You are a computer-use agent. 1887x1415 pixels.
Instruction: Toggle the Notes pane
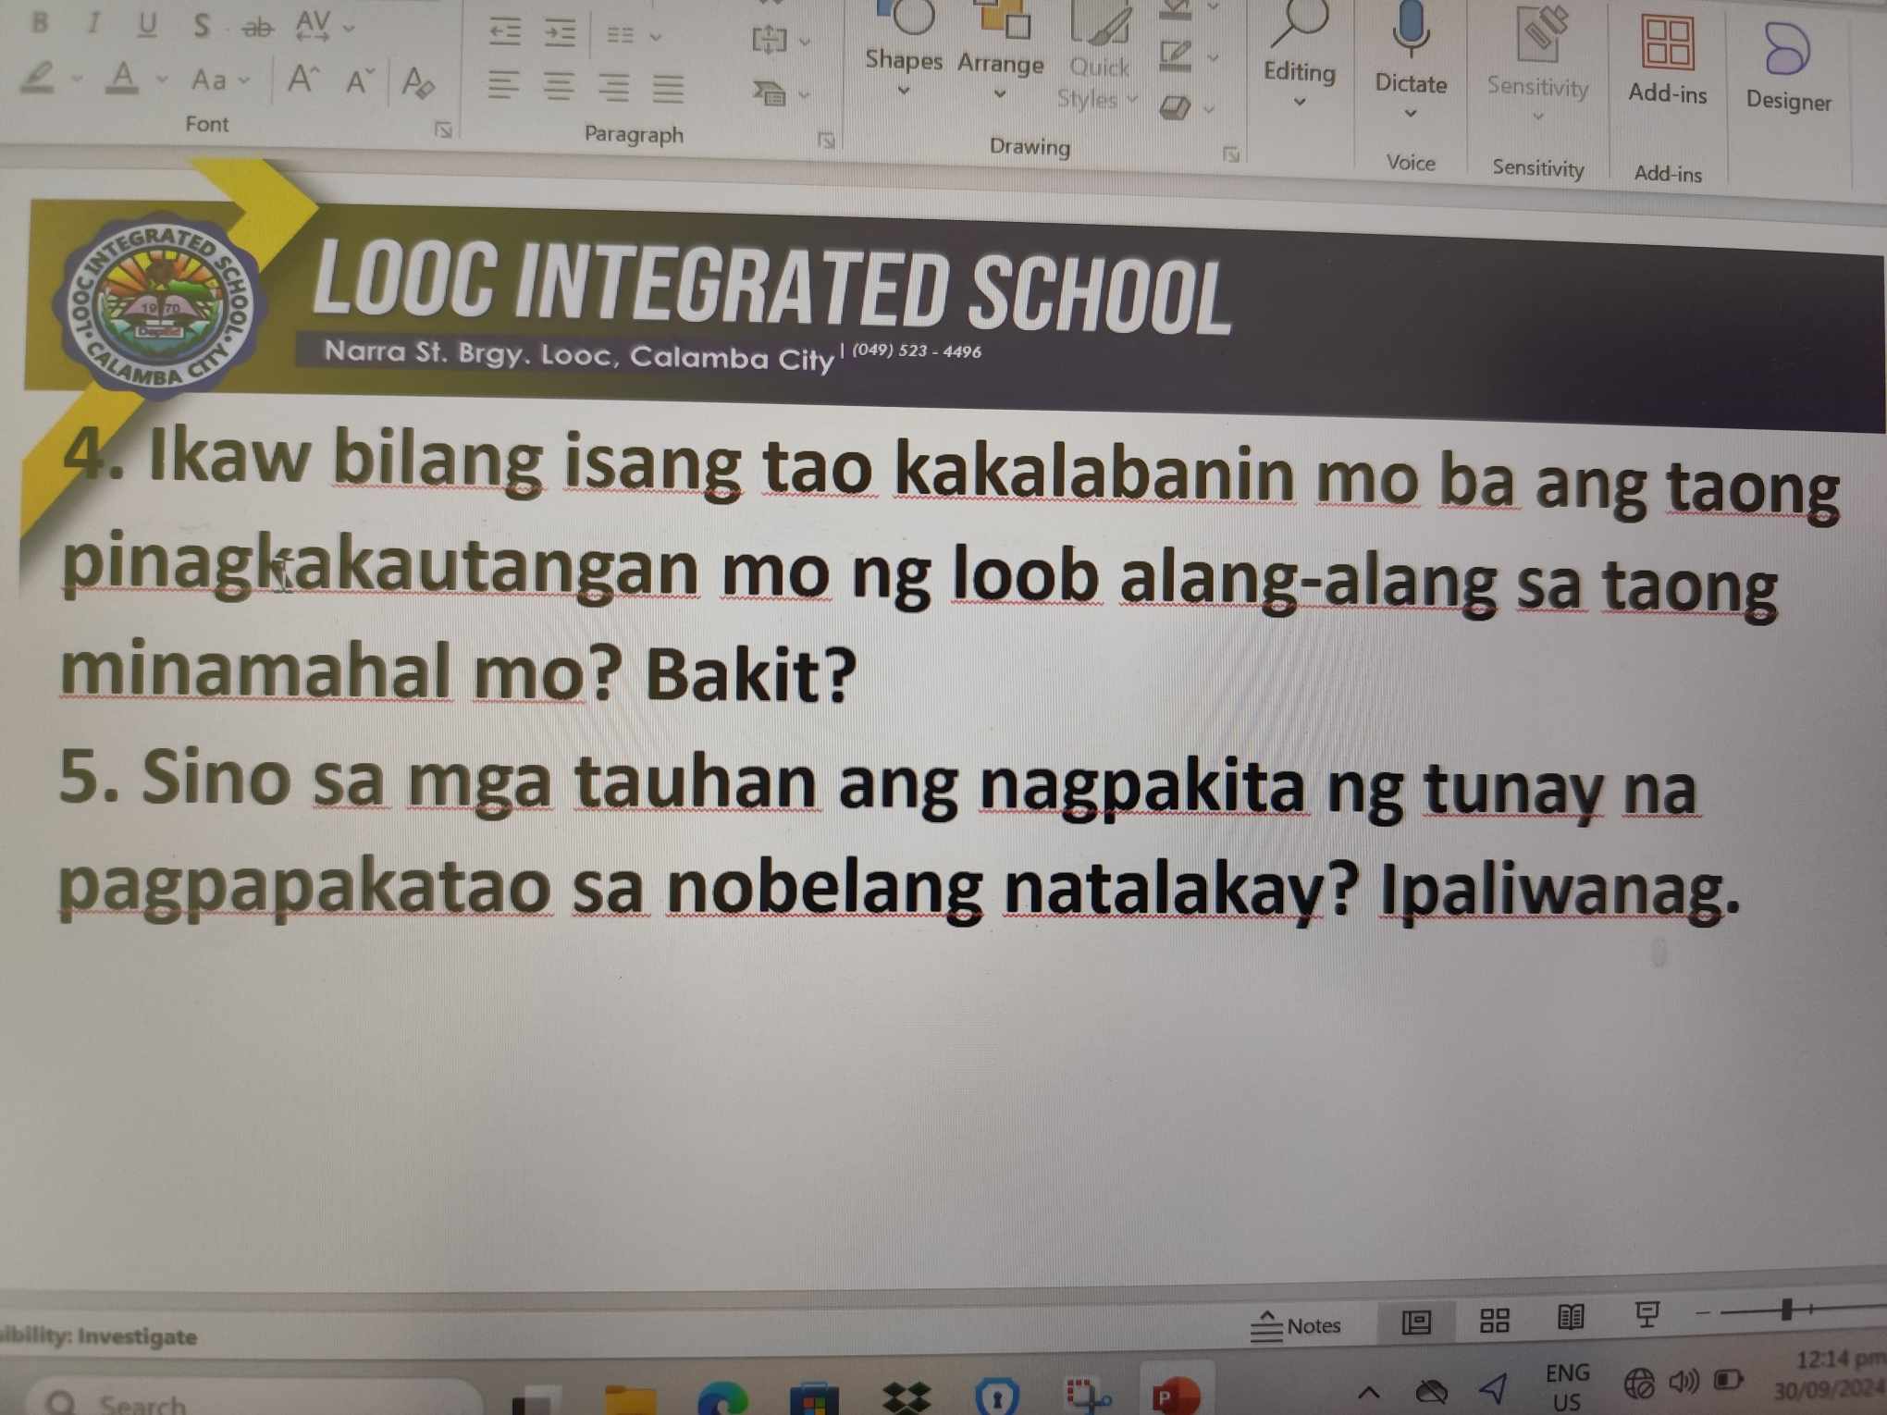coord(1295,1326)
